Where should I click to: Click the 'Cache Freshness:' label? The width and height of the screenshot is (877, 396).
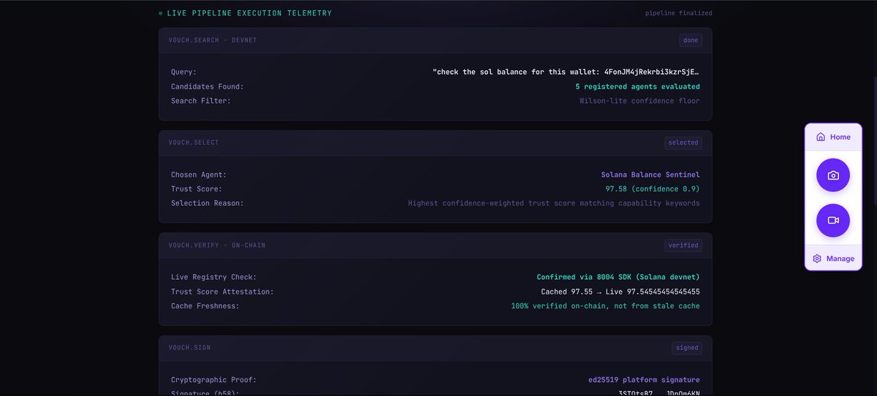(x=205, y=305)
